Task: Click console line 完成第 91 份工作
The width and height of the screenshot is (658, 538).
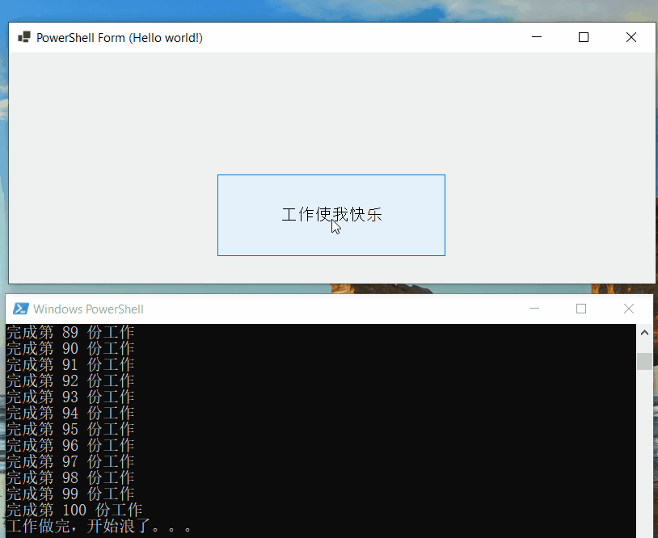Action: click(70, 364)
